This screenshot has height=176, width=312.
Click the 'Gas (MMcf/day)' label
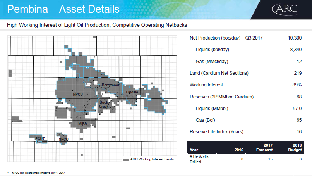(212, 62)
